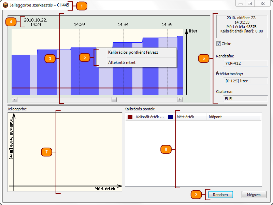Click the application icon in the title bar
Viewport: 273px width, 205px height.
5,5
